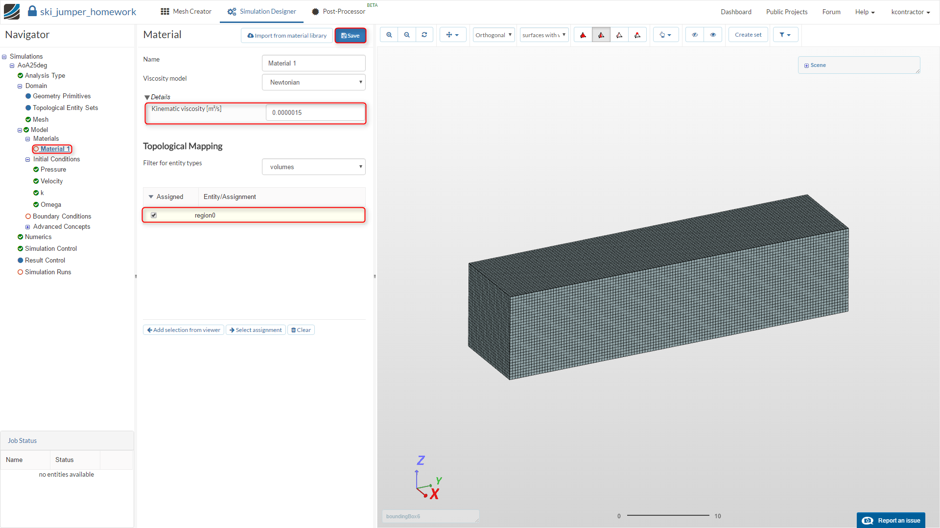Expand the Advanced Concepts tree node
Image resolution: width=940 pixels, height=528 pixels.
[28, 227]
